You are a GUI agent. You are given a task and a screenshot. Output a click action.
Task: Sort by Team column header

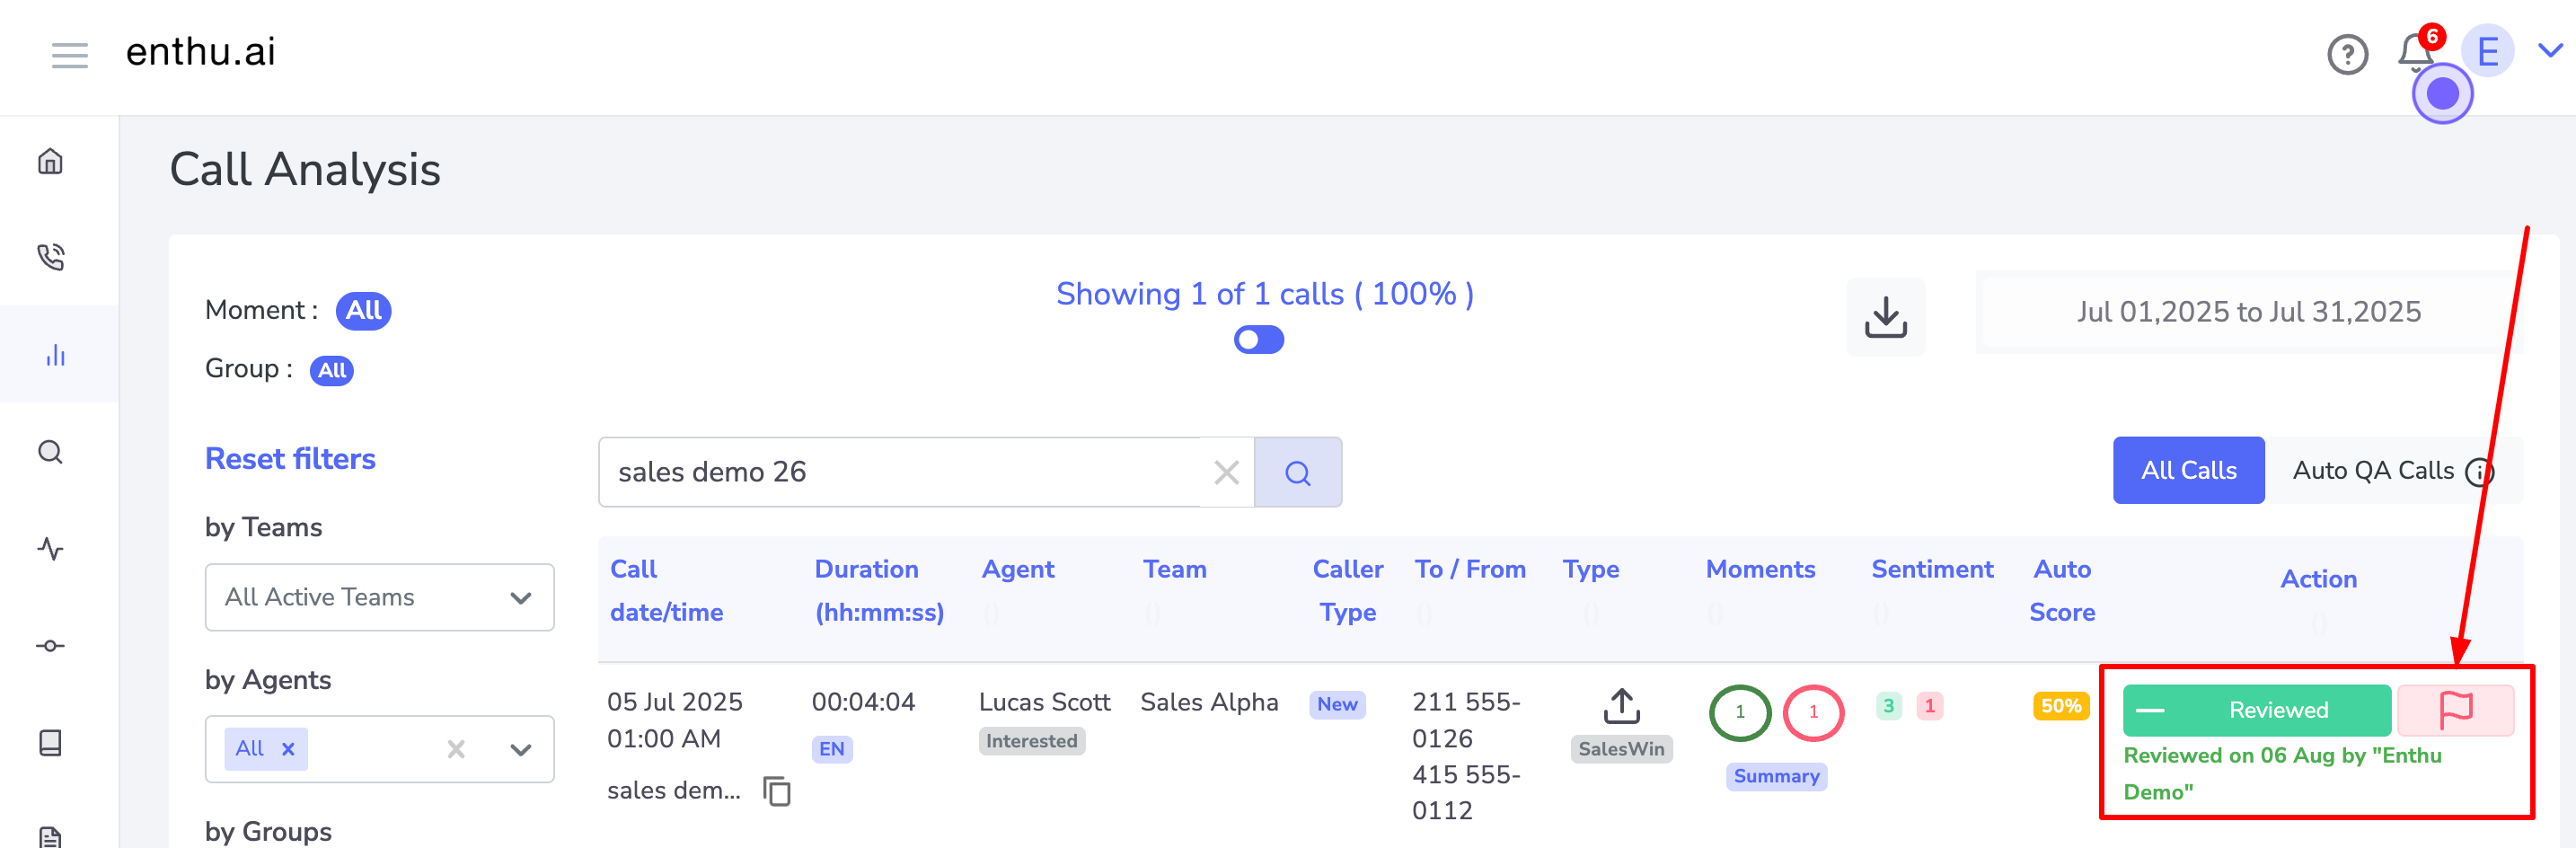pyautogui.click(x=1174, y=569)
